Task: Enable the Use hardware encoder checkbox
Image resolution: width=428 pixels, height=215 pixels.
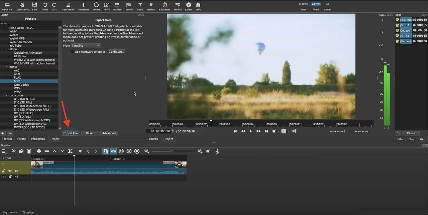Action: (x=72, y=52)
